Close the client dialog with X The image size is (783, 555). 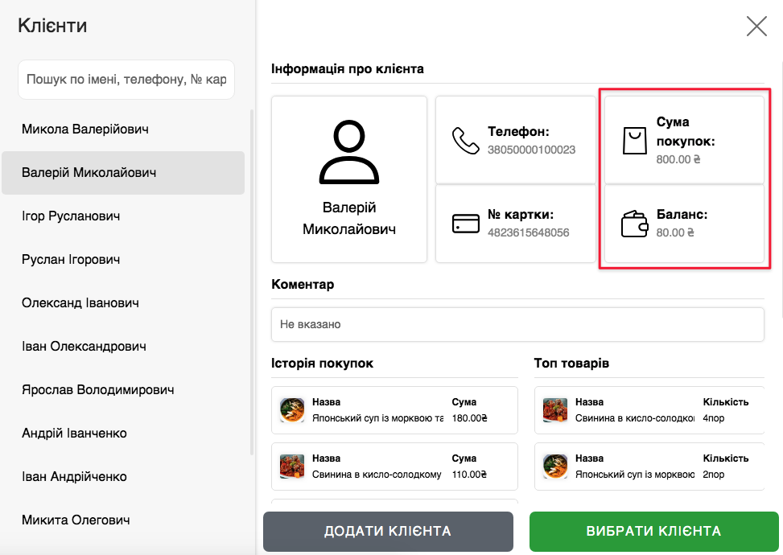pos(756,27)
